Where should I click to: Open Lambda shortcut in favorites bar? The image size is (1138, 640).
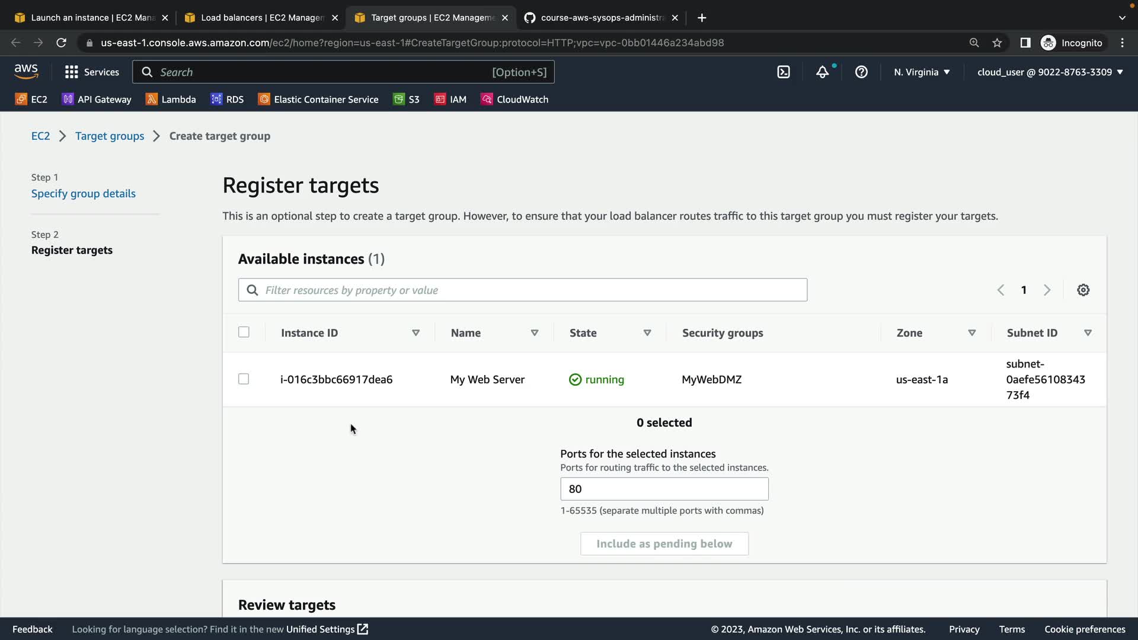[x=171, y=99]
